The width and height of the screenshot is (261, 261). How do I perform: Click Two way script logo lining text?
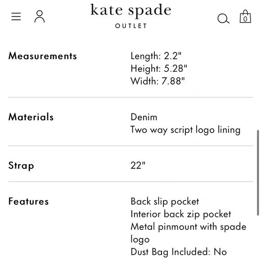pos(185,130)
